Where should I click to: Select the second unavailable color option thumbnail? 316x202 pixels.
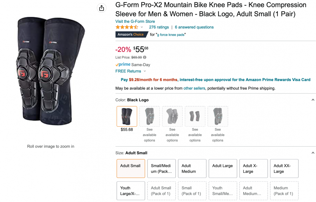(172, 116)
